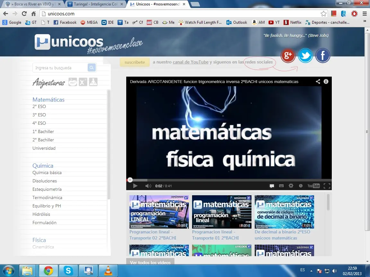
Task: Open video settings gear
Action: [291, 186]
